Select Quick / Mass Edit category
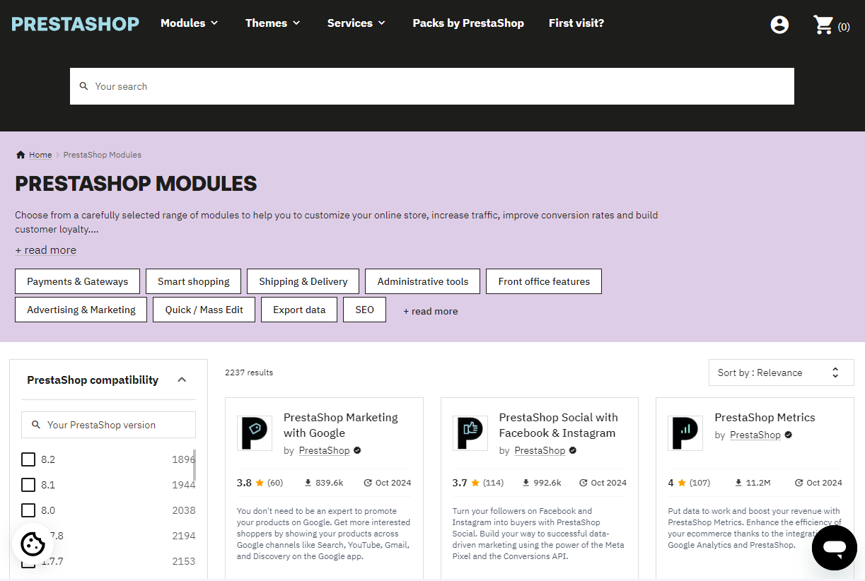865x581 pixels. point(204,310)
